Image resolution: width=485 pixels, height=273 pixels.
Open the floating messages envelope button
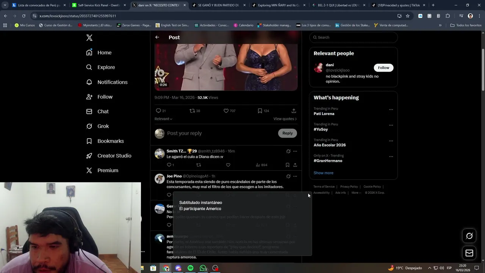(469, 253)
